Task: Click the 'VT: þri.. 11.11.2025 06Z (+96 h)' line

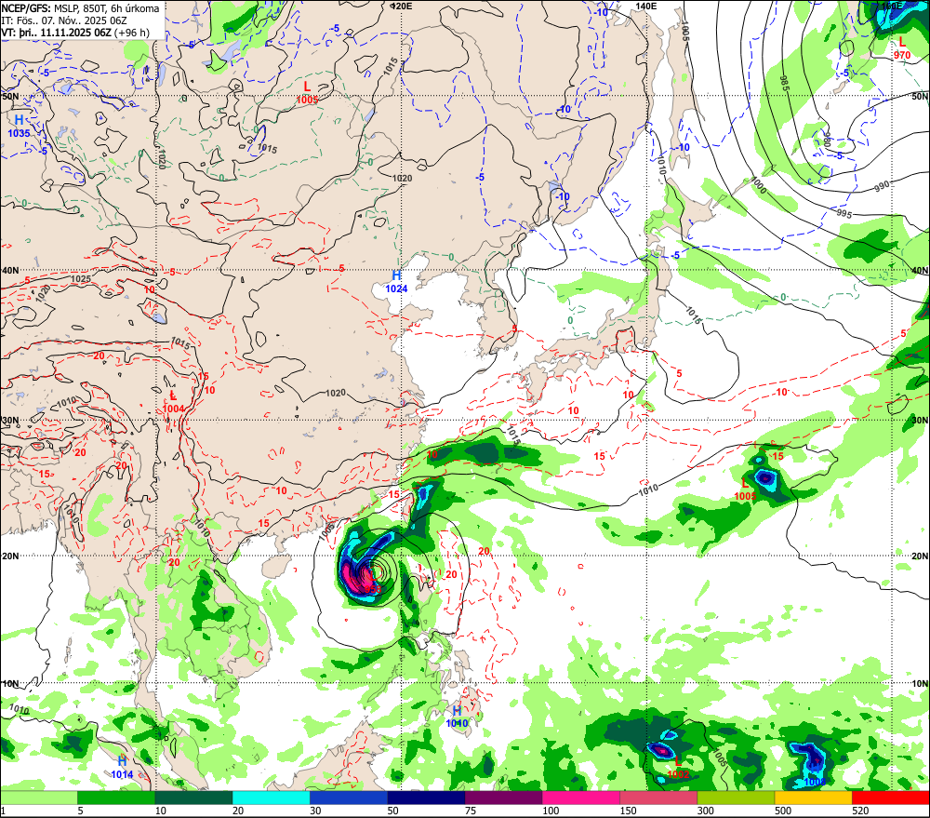Action: (75, 32)
